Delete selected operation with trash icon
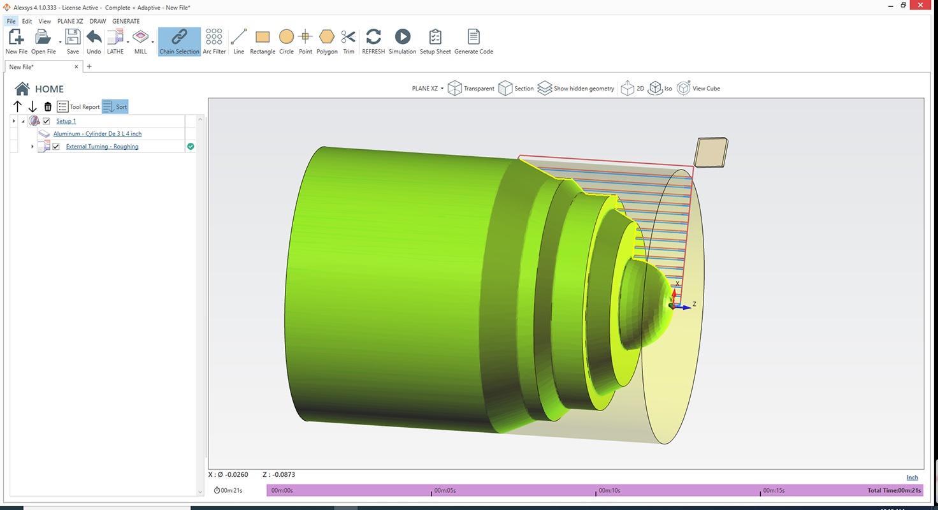The height and width of the screenshot is (510, 938). point(48,107)
